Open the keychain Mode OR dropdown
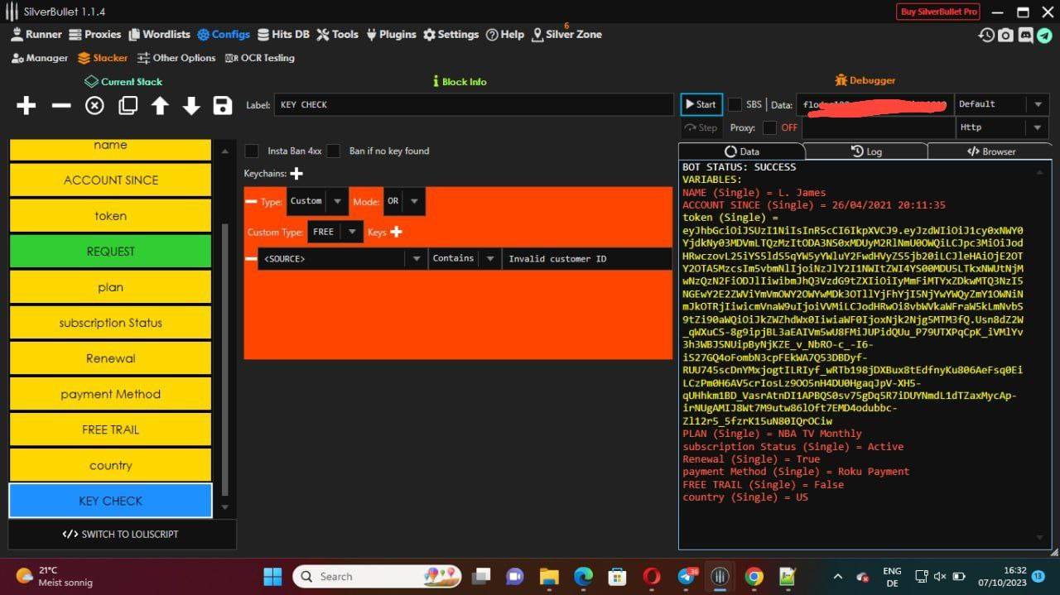The height and width of the screenshot is (595, 1060). (x=403, y=201)
